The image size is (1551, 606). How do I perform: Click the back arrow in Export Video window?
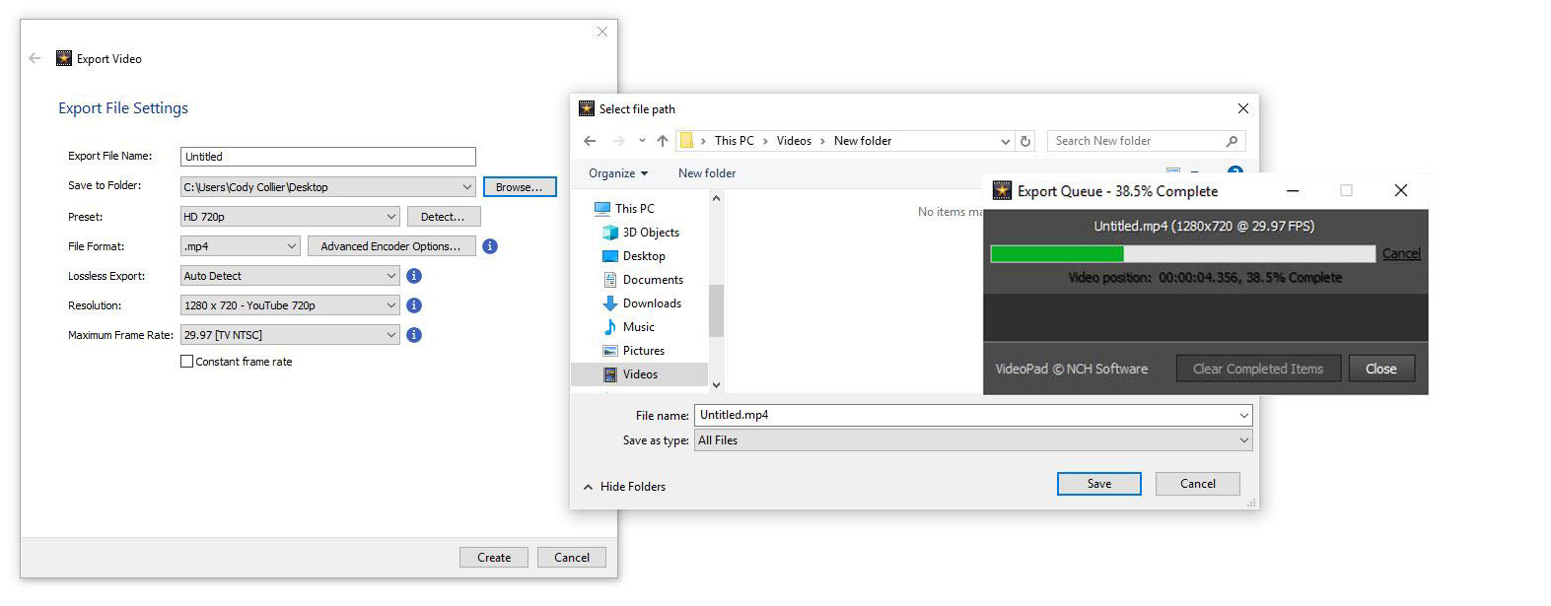click(35, 58)
